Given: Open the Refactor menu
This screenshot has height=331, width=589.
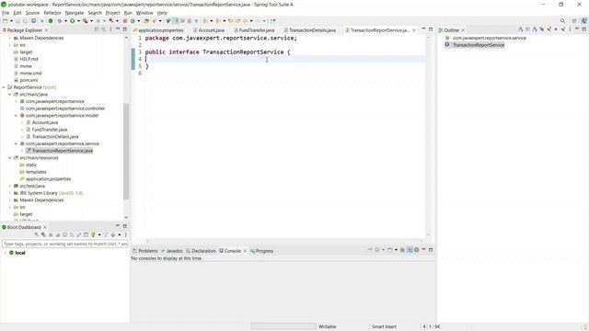Looking at the screenshot, I should point(52,13).
